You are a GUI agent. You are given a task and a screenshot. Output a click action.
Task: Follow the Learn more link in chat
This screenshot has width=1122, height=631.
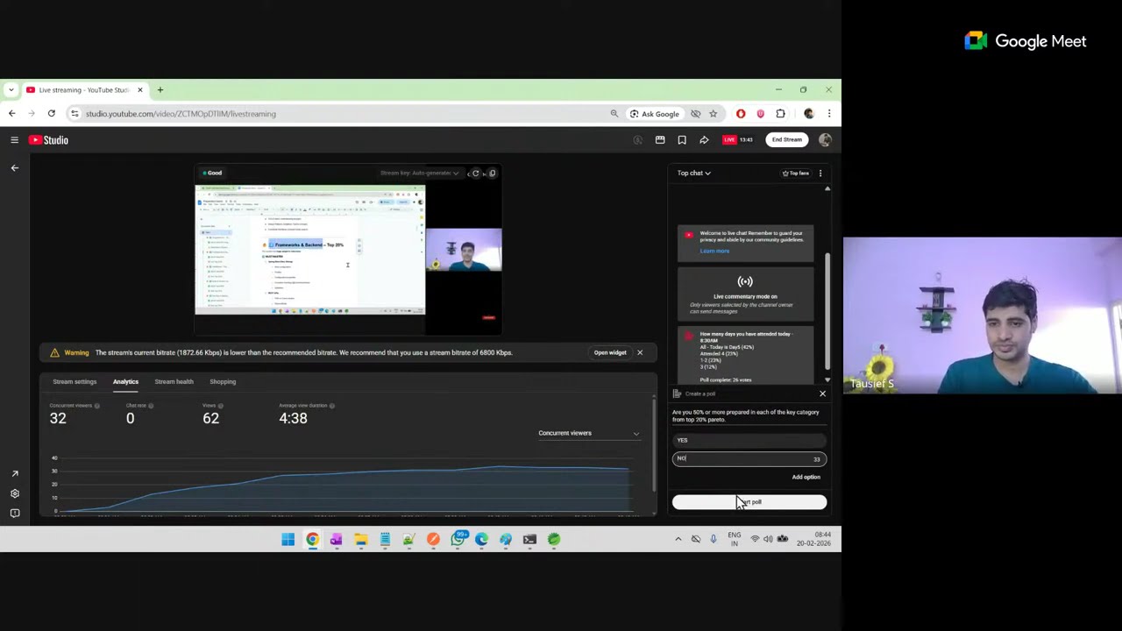pos(714,251)
